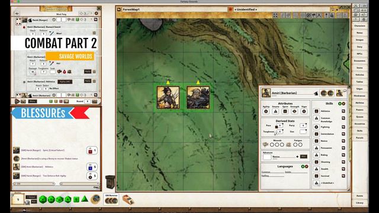
Task: Roll the green d6 die
Action: pyautogui.click(x=76, y=199)
